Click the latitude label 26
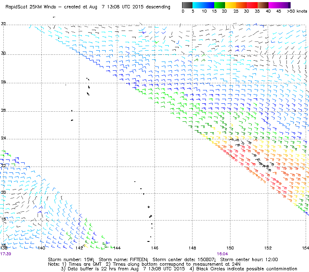The height and width of the screenshot is (272, 309). tap(3, 110)
